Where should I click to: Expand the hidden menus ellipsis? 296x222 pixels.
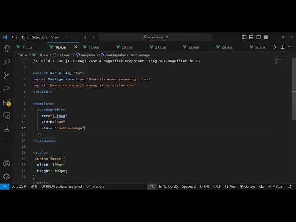66,37
